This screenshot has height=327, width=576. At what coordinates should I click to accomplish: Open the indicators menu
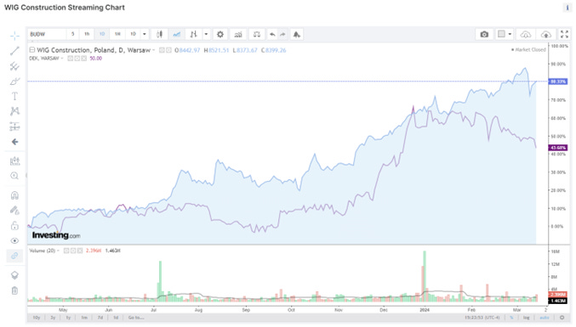[x=238, y=34]
